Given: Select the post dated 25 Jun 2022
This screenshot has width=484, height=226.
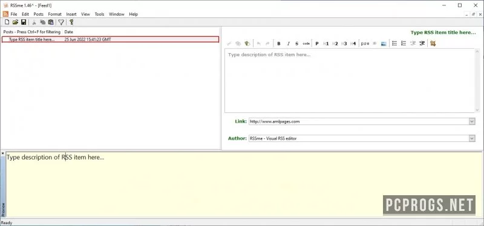Looking at the screenshot, I should pos(111,39).
